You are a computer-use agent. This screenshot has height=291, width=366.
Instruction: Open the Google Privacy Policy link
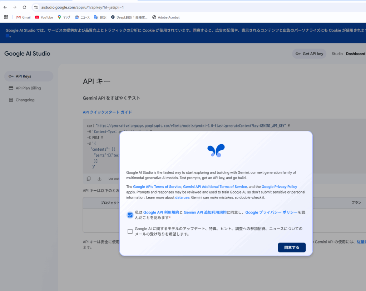pyautogui.click(x=280, y=186)
